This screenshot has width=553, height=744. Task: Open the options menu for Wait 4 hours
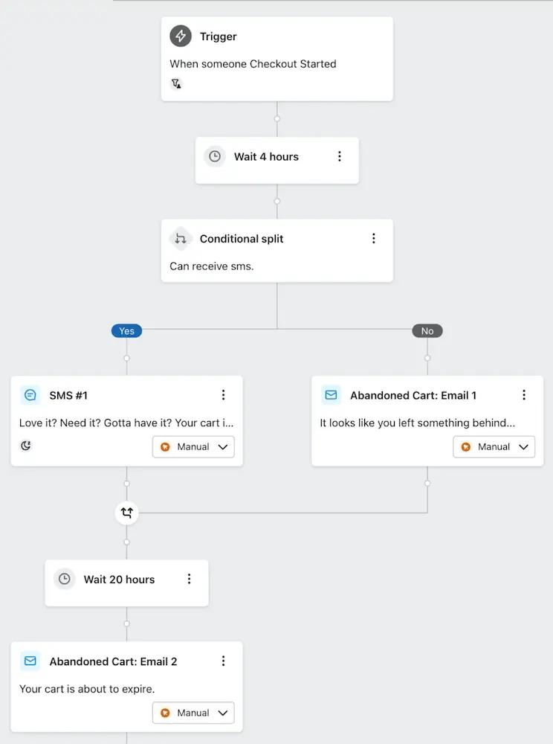coord(340,156)
